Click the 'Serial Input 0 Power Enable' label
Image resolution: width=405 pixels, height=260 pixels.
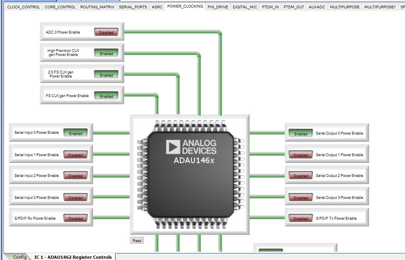pyautogui.click(x=36, y=133)
